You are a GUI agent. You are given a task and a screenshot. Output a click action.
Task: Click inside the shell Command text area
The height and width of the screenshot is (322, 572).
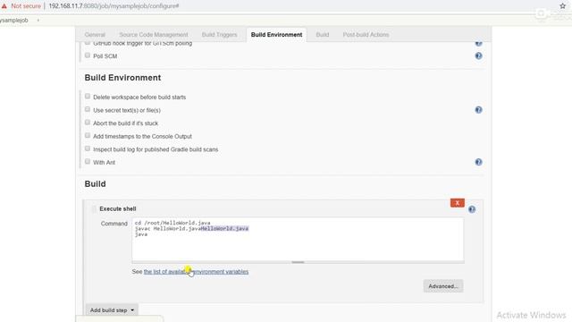(x=298, y=240)
